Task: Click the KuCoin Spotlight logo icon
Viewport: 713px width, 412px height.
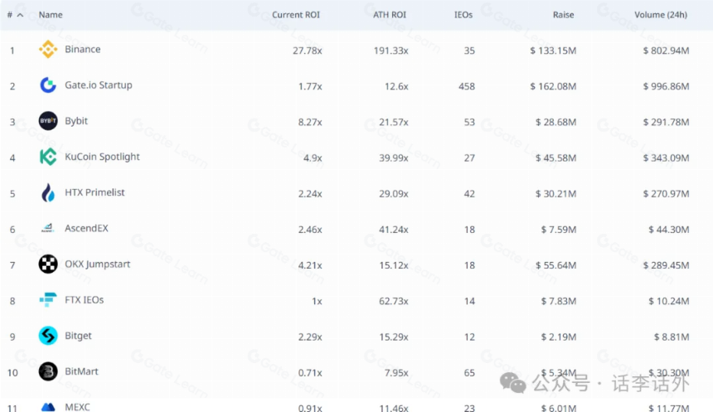Action: (x=48, y=157)
